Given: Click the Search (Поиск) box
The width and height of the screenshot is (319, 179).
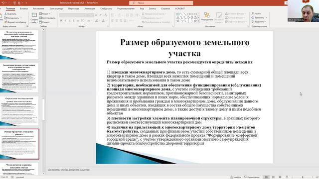Looking at the screenshot, I should pos(161,3).
